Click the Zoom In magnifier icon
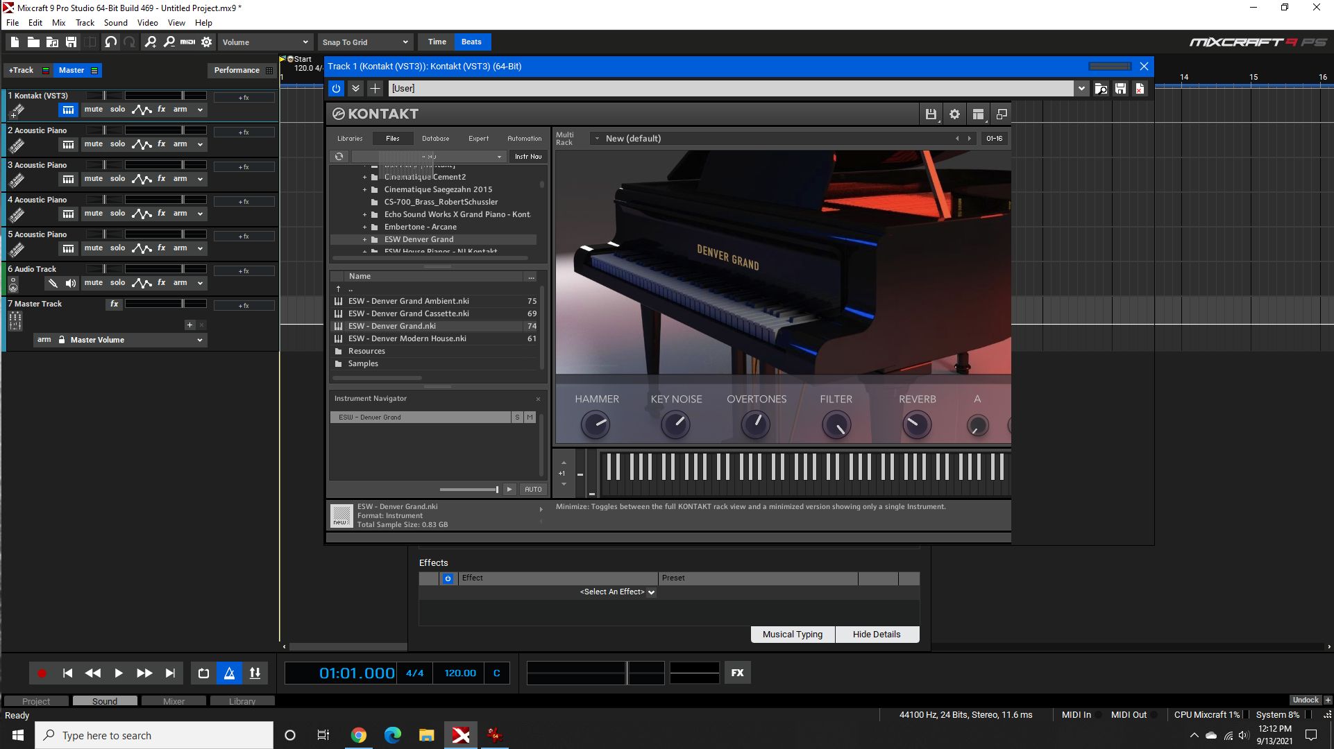 coord(150,42)
